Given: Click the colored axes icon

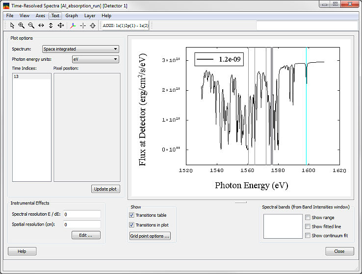Looking at the screenshot, I should coord(73,25).
